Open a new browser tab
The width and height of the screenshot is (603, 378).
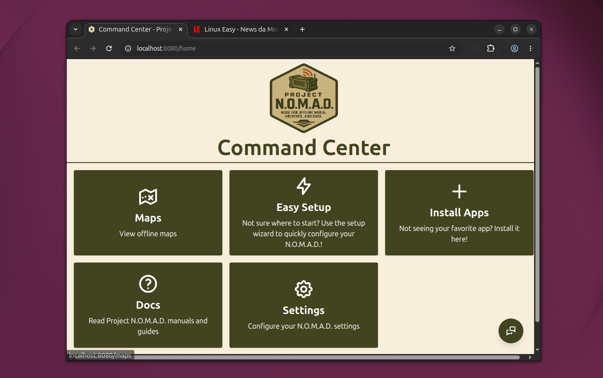(x=302, y=29)
